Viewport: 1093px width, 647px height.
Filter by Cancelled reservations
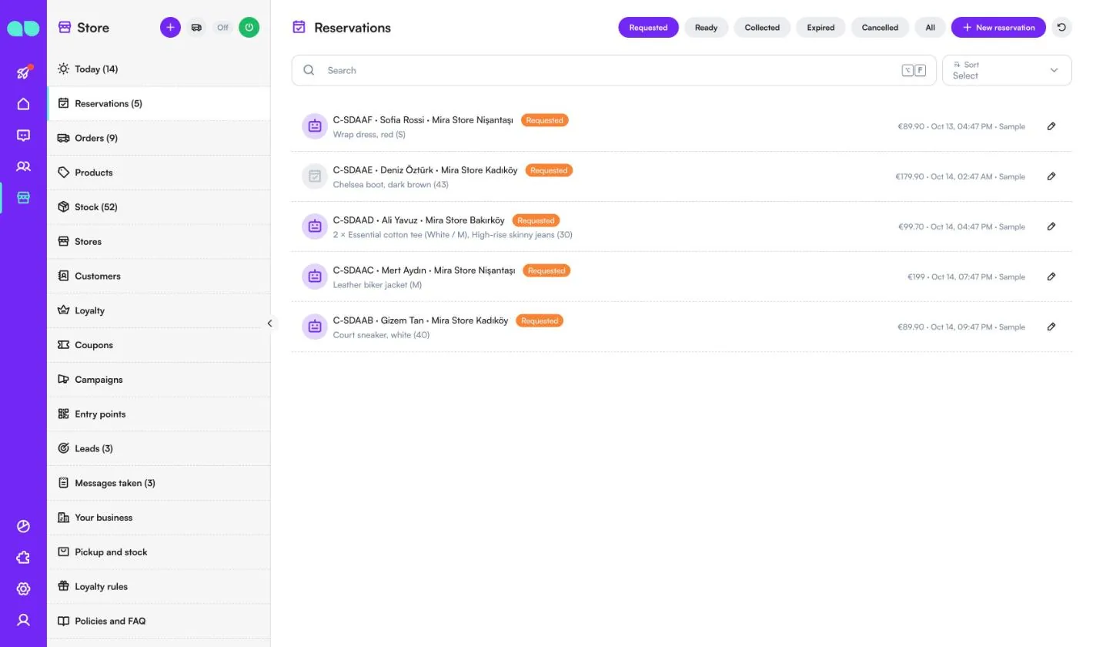point(880,27)
